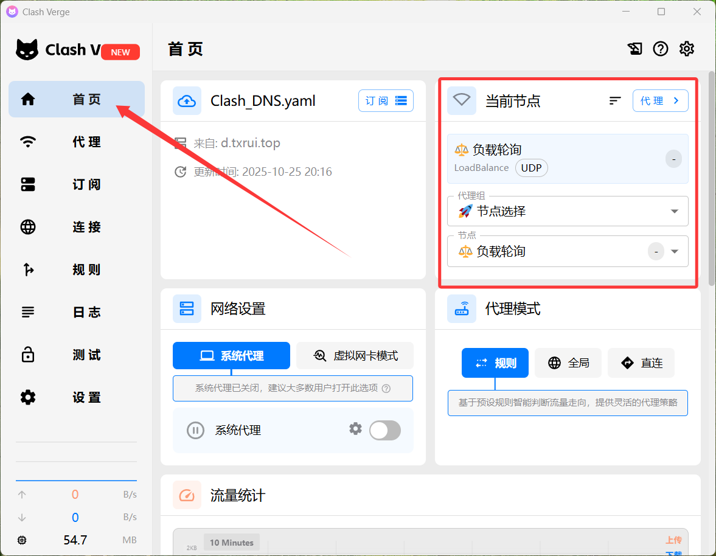
Task: Select 全局 global proxy mode
Action: tap(568, 363)
